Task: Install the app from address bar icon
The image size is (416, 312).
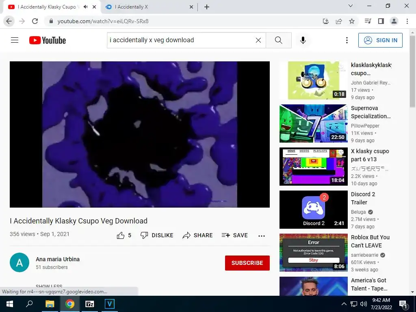Action: pyautogui.click(x=326, y=21)
